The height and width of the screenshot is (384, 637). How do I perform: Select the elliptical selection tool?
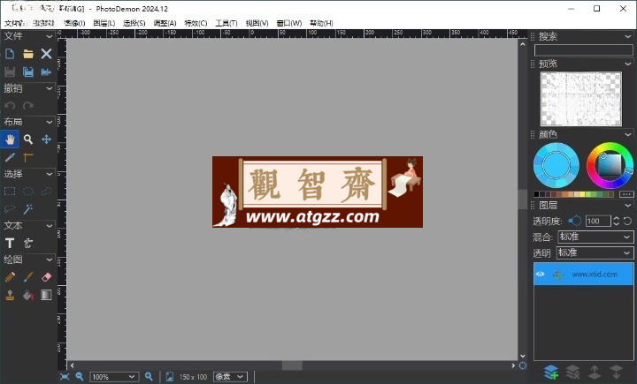point(28,192)
